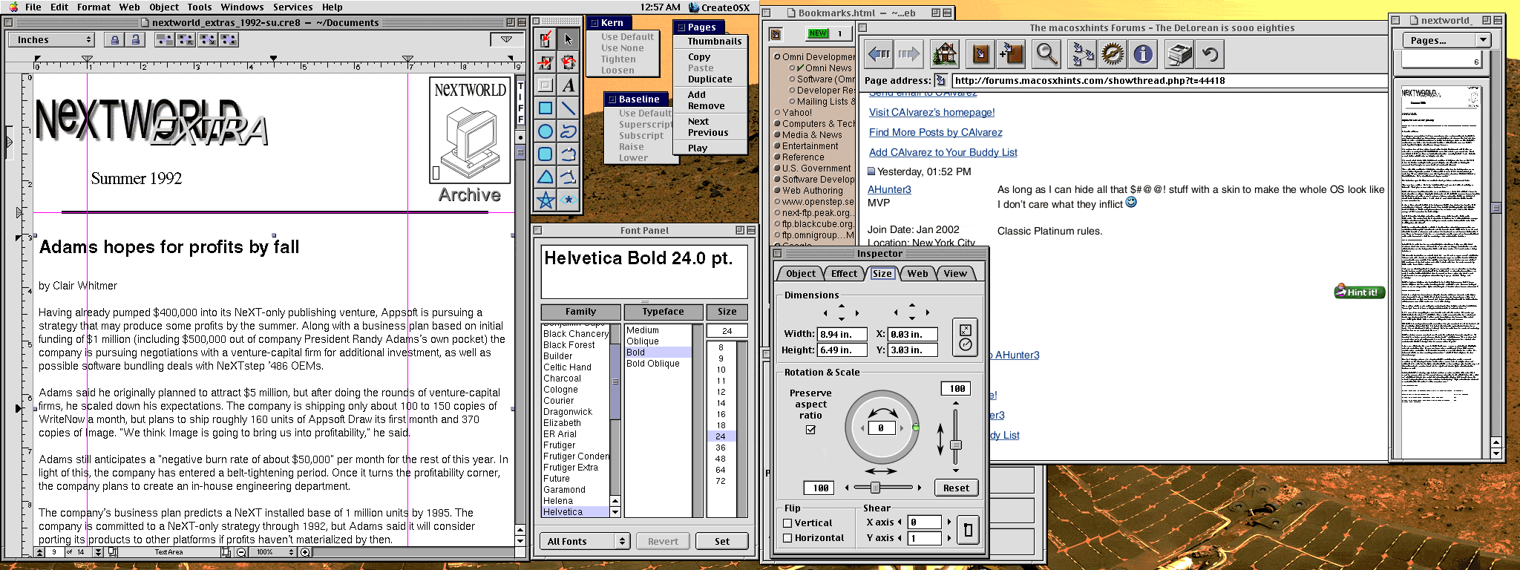Choose the straight line tool
The width and height of the screenshot is (1520, 570).
(568, 108)
